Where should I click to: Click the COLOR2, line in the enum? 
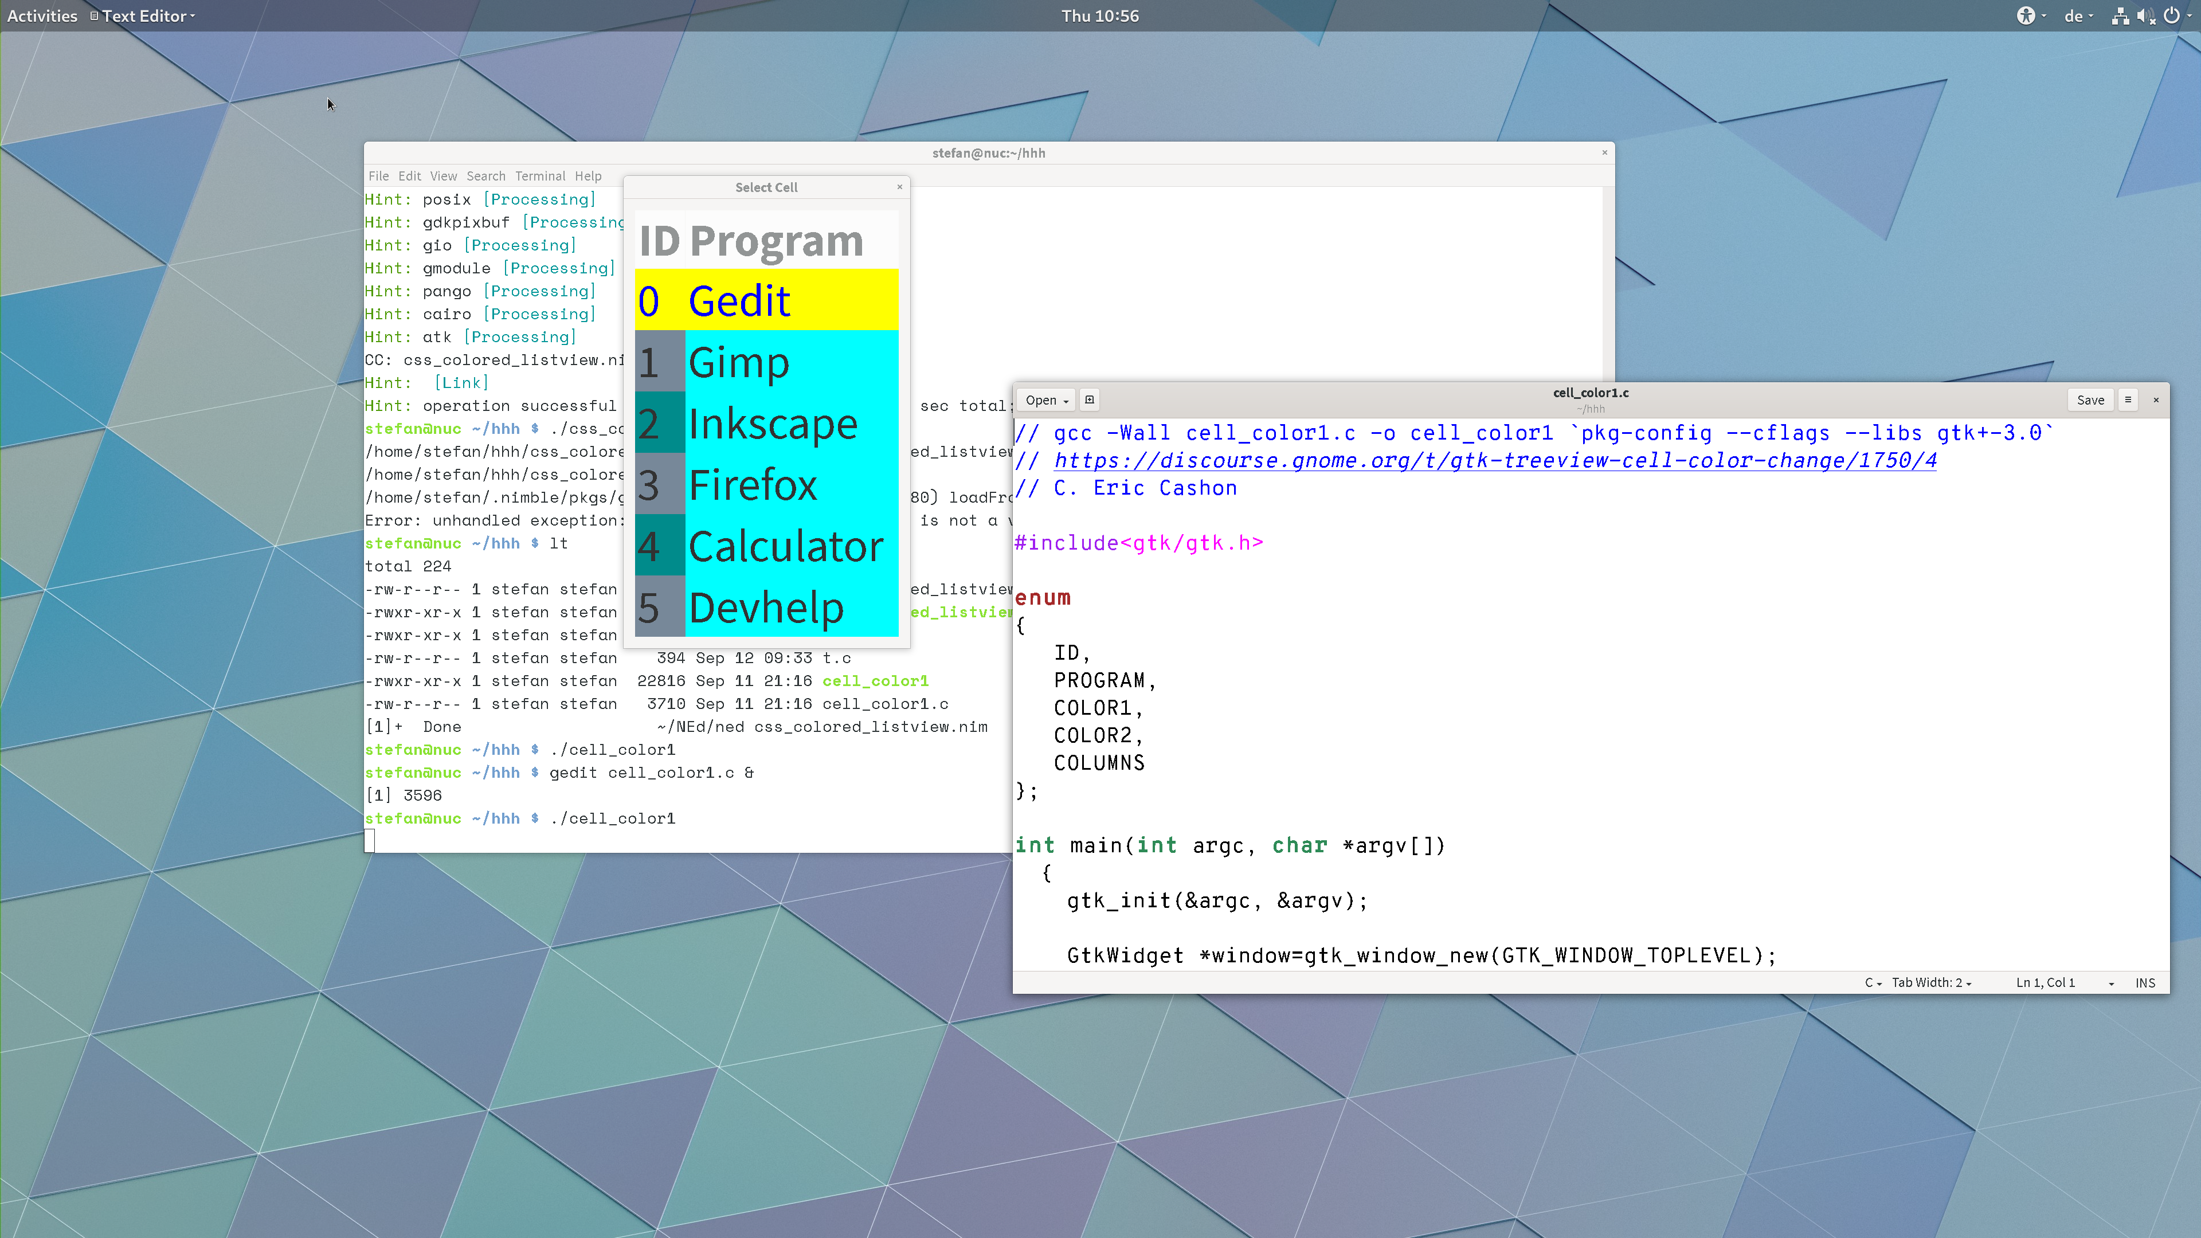tap(1098, 735)
